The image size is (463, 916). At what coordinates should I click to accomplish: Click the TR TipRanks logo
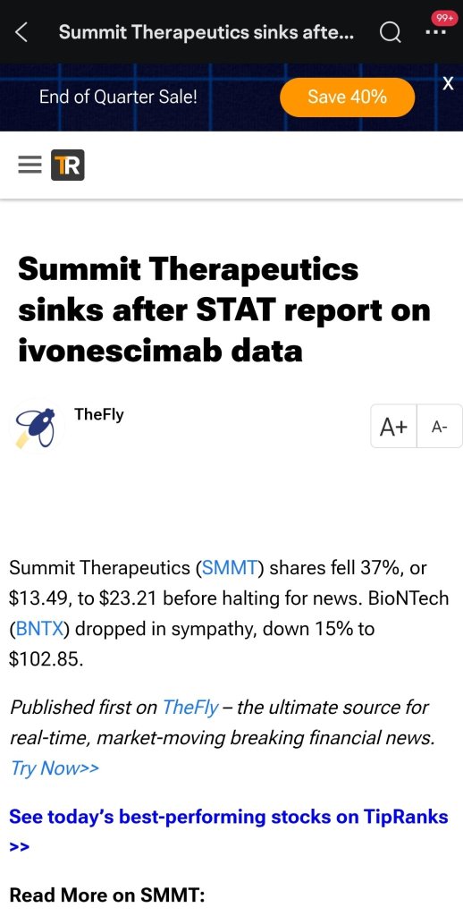(68, 165)
